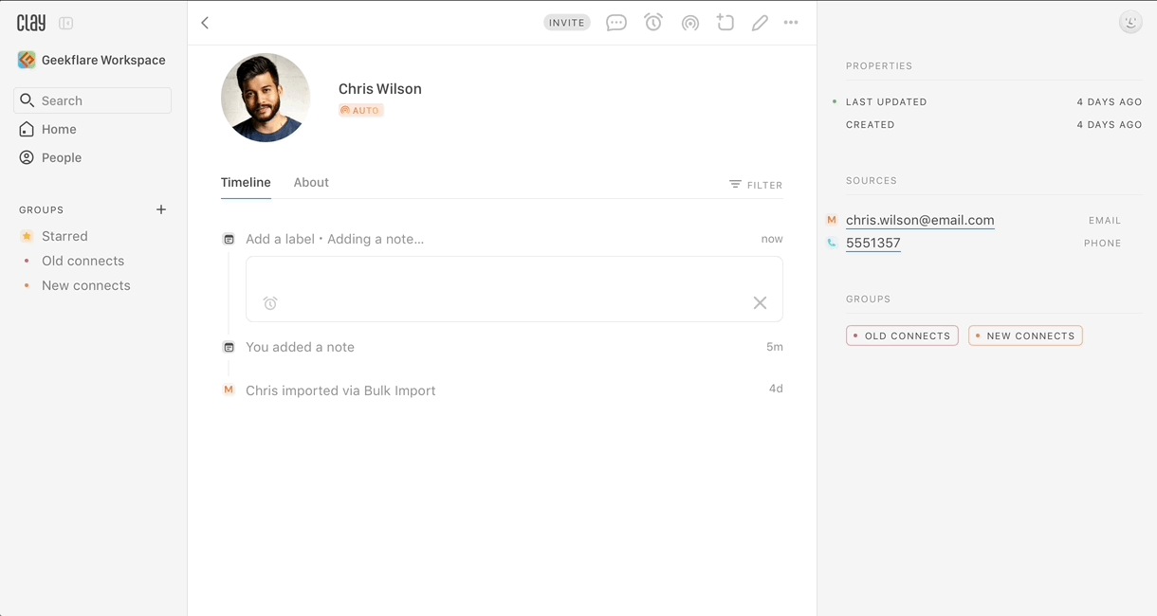The image size is (1157, 616).
Task: Close the note editor with X
Action: click(760, 303)
